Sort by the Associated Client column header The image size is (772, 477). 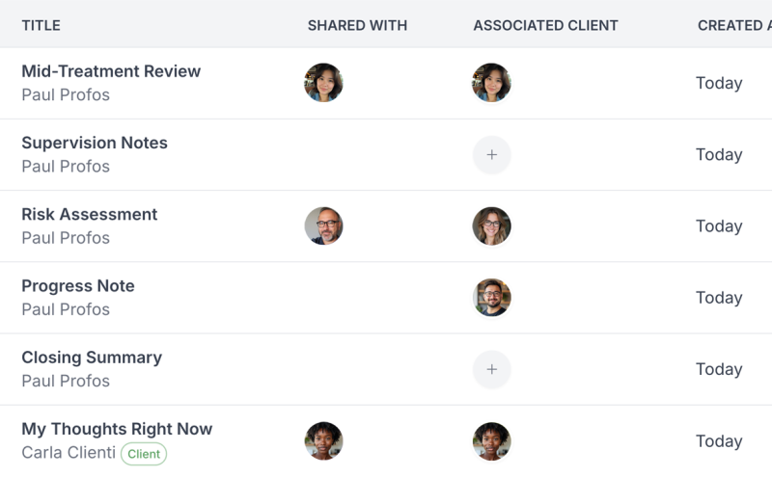point(545,25)
